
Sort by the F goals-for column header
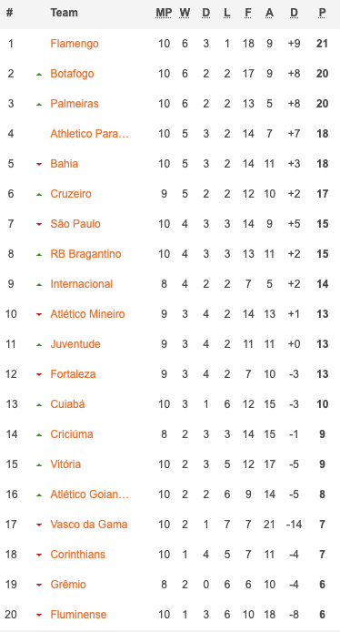[x=248, y=13]
